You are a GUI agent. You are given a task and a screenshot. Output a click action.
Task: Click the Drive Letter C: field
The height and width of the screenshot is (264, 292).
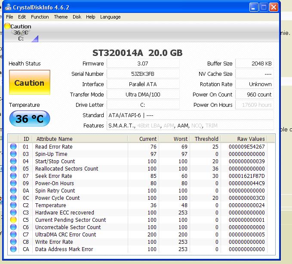[143, 105]
